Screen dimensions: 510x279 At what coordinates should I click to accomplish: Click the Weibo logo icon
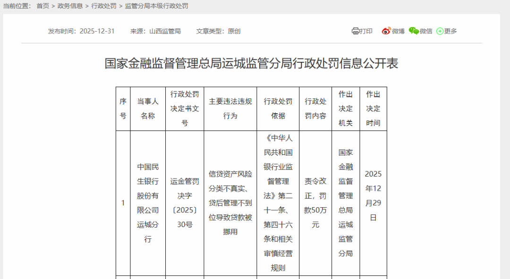pyautogui.click(x=386, y=31)
